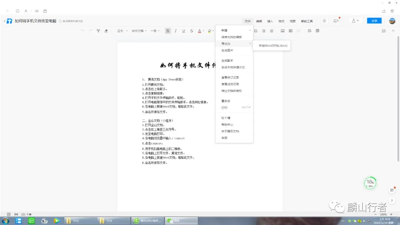Expand the 新建 submenu
Screen dimensions: 400x225
point(234,30)
